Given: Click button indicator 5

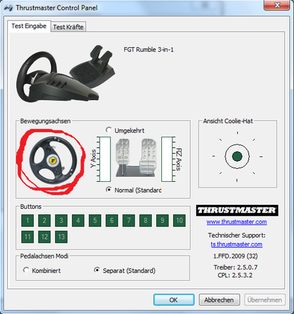Looking at the screenshot, I should pyautogui.click(x=95, y=220).
